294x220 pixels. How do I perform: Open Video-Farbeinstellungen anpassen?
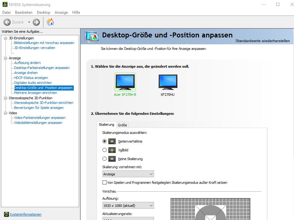coord(40,118)
